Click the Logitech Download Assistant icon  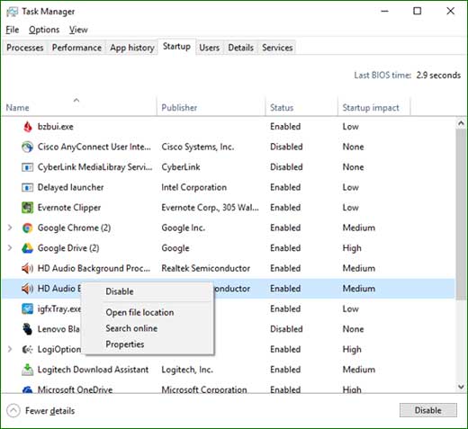27,370
